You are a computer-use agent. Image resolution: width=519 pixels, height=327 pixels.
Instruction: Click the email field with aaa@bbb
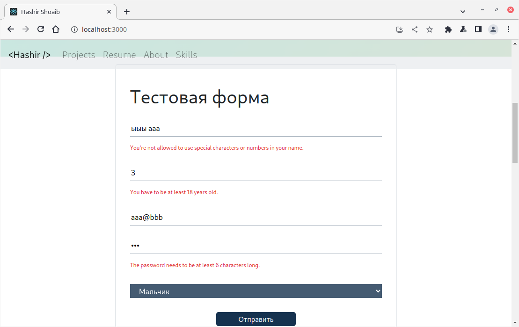(x=256, y=218)
